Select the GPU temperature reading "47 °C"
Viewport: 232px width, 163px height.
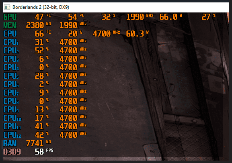tap(43, 17)
